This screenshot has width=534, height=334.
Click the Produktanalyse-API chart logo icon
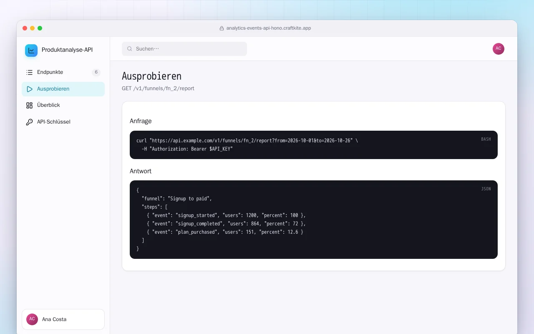(31, 51)
